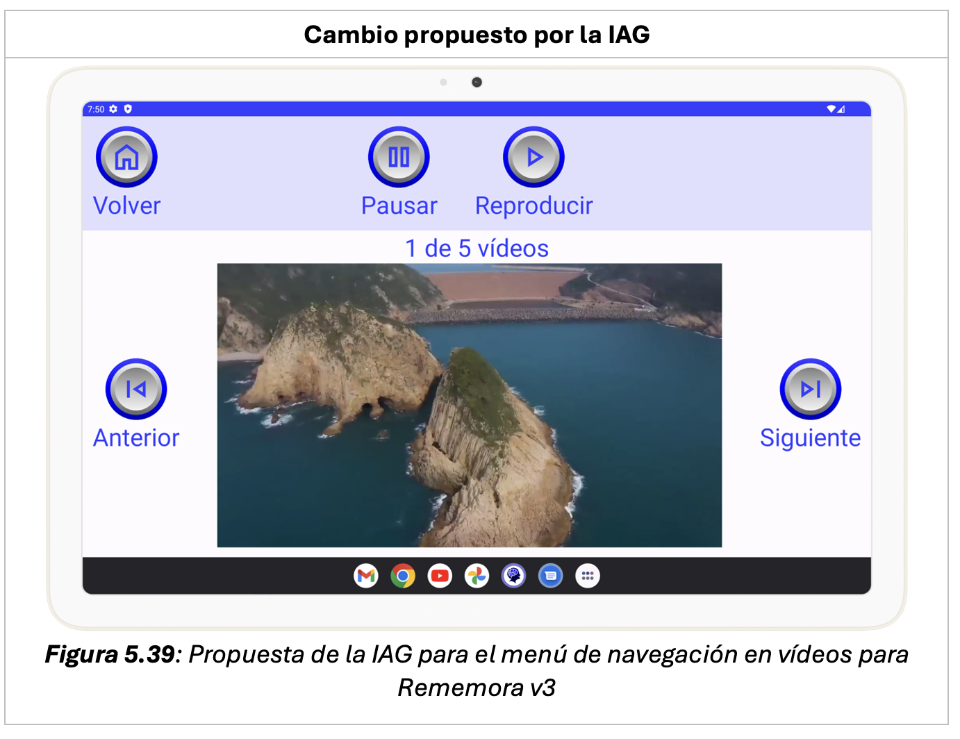Tap the settings gear in status bar
This screenshot has width=960, height=739.
(114, 109)
